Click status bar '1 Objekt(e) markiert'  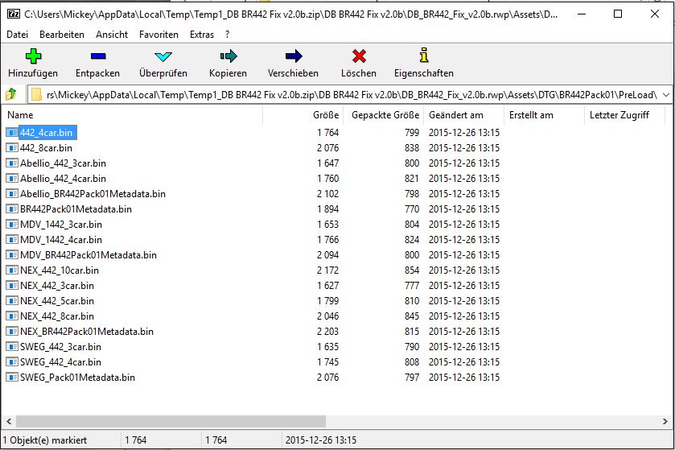(x=45, y=440)
